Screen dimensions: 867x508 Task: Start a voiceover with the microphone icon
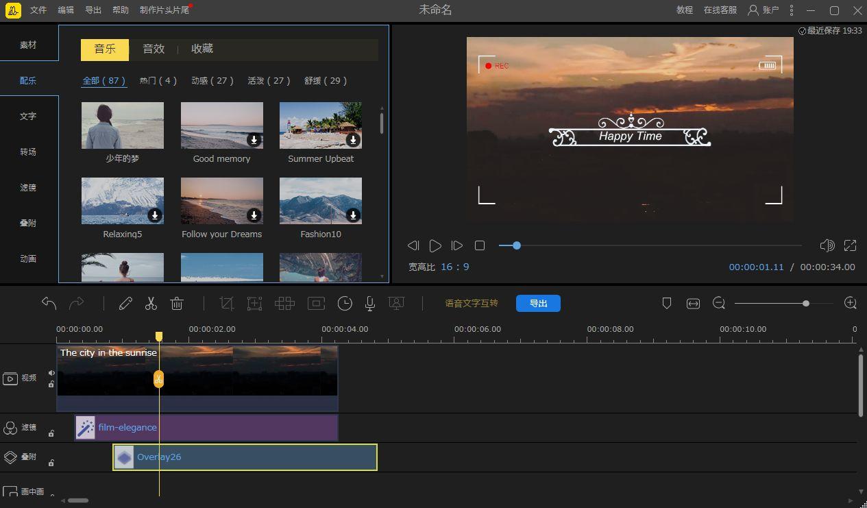369,303
